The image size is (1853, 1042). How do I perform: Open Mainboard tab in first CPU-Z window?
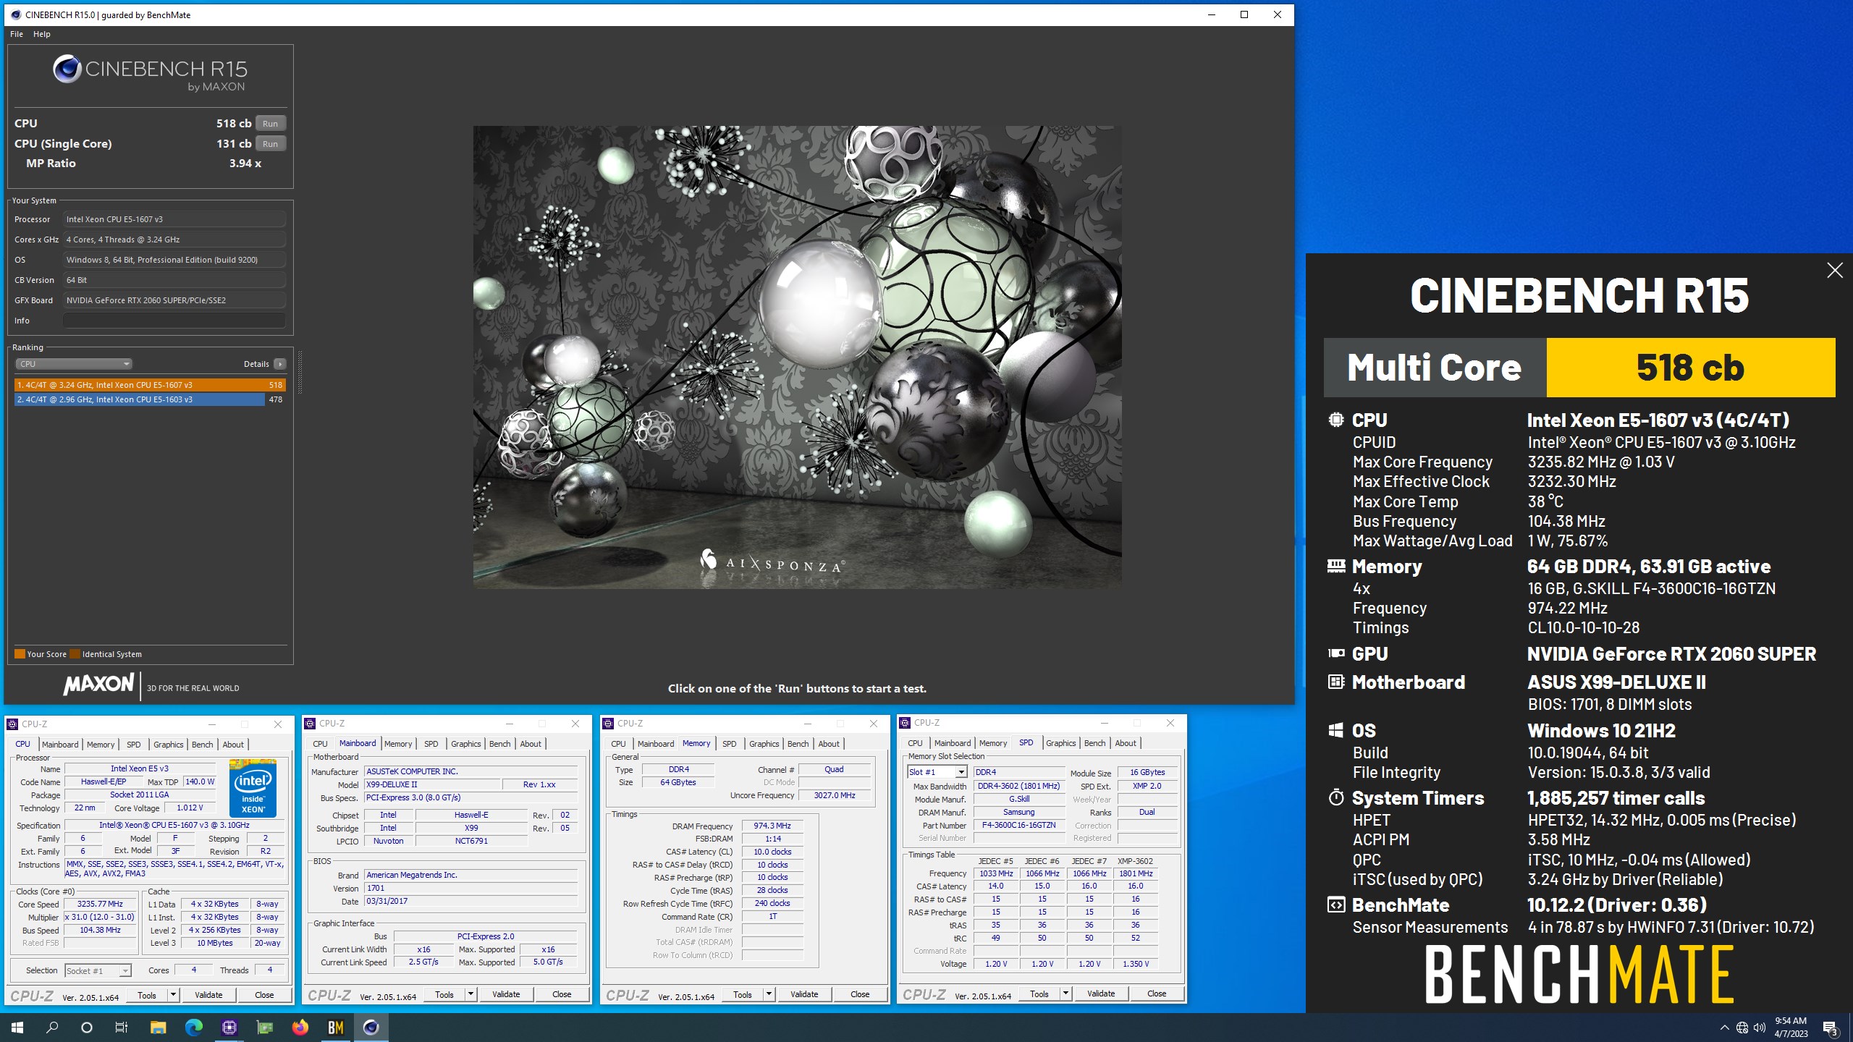(x=60, y=745)
